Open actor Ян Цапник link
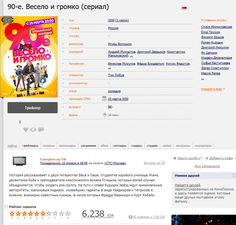This screenshot has height=225, width=236. tap(209, 53)
